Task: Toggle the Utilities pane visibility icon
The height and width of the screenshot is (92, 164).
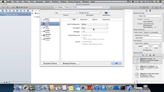Action: click(x=160, y=7)
